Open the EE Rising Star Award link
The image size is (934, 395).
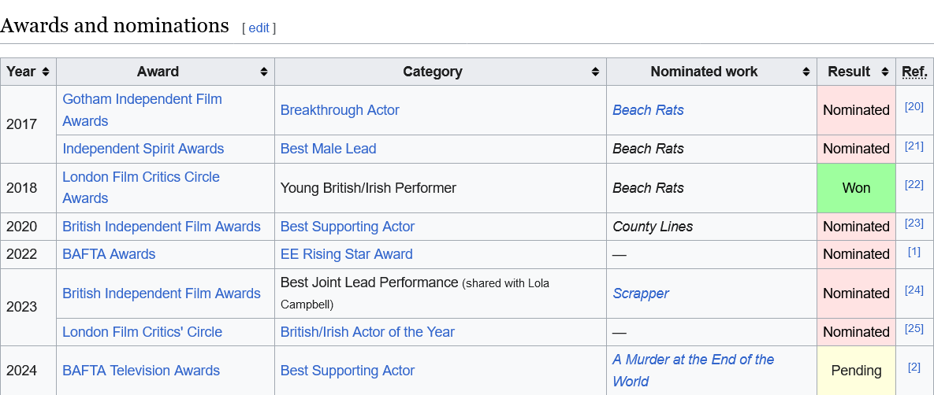(346, 254)
